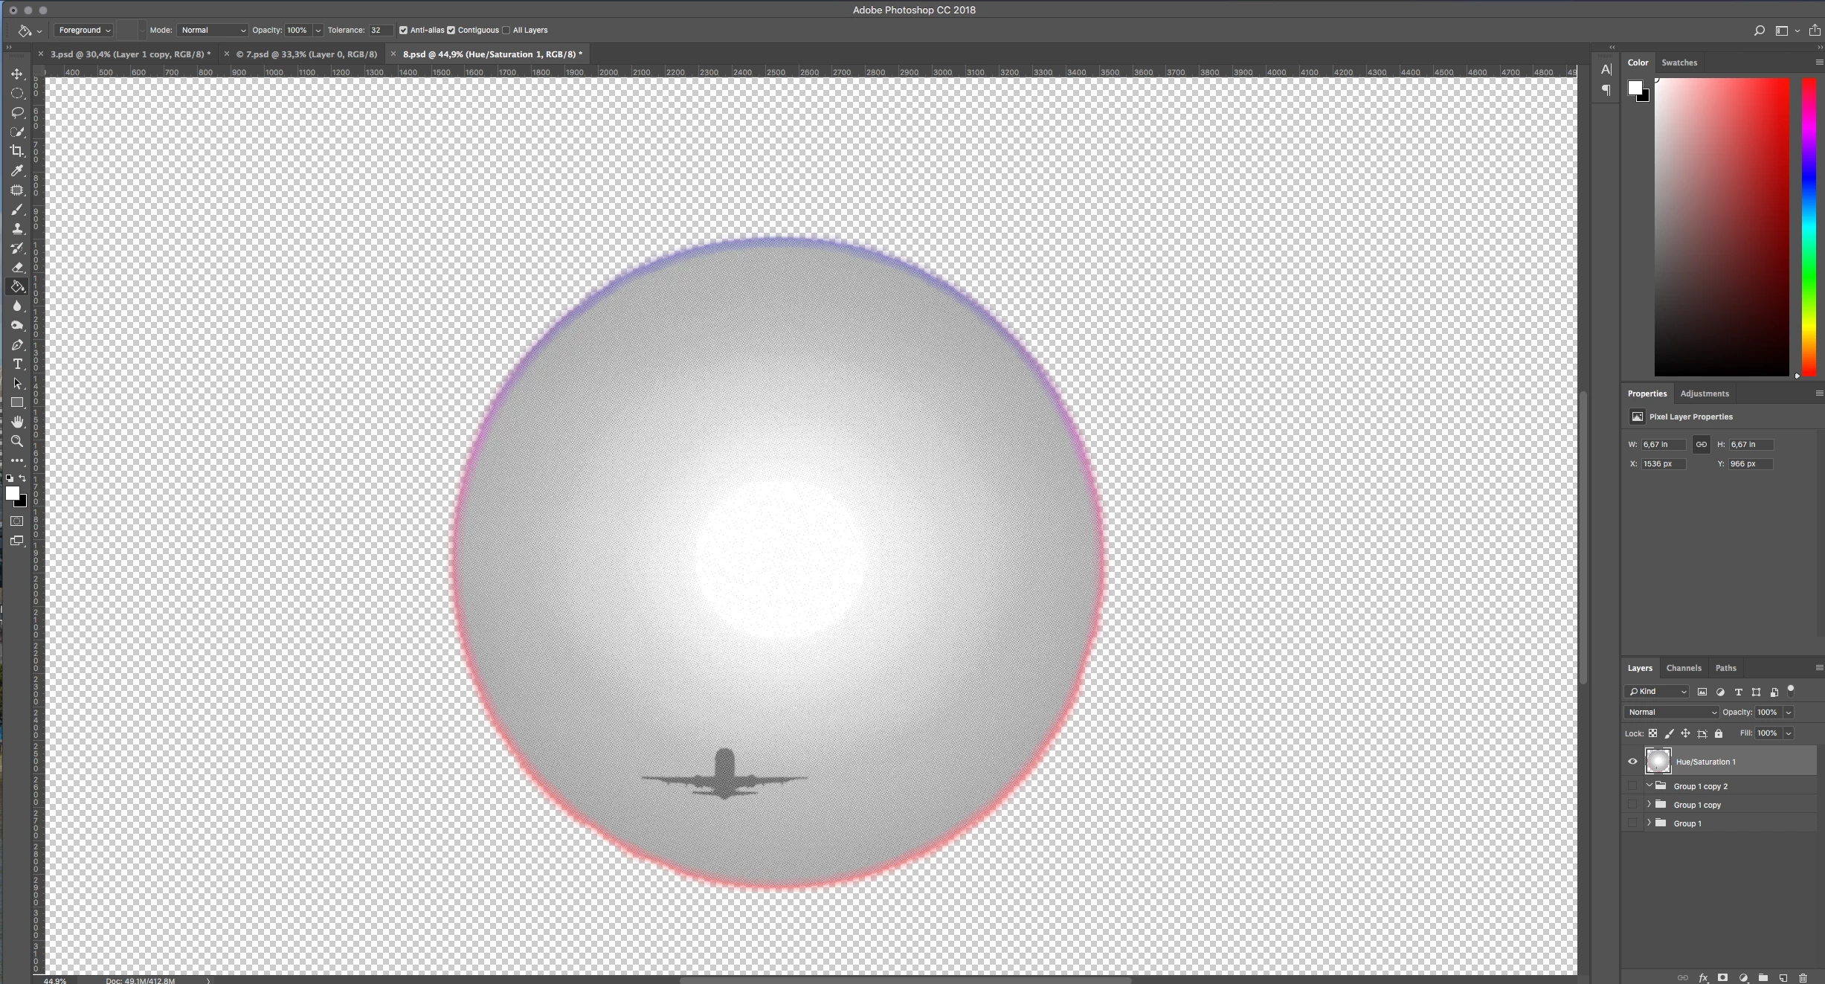Enable the All Layers checkbox
Screen dimensions: 1825x984
coord(506,30)
